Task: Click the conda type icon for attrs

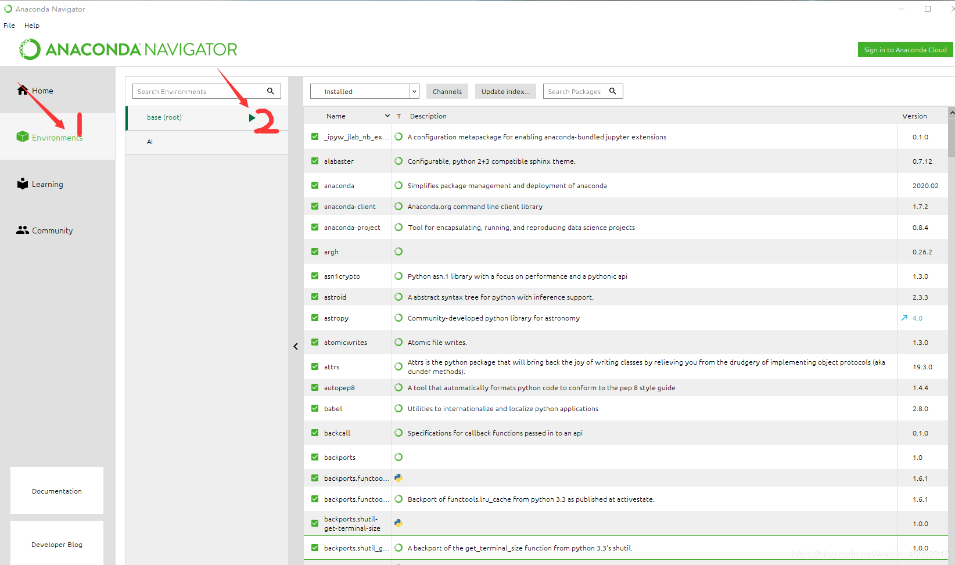Action: 398,366
